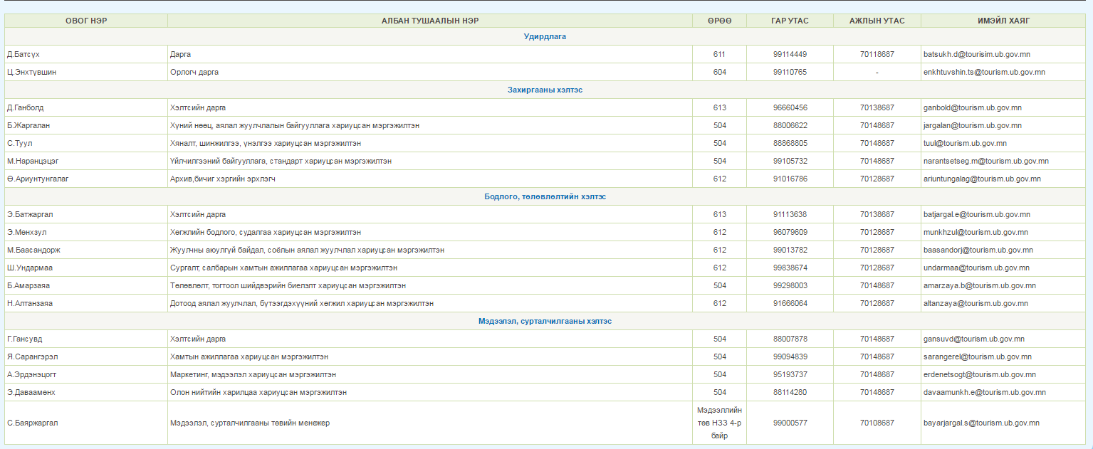Click the name С.Баяржаргал
Viewport: 1093px width, 449px height.
pos(32,423)
